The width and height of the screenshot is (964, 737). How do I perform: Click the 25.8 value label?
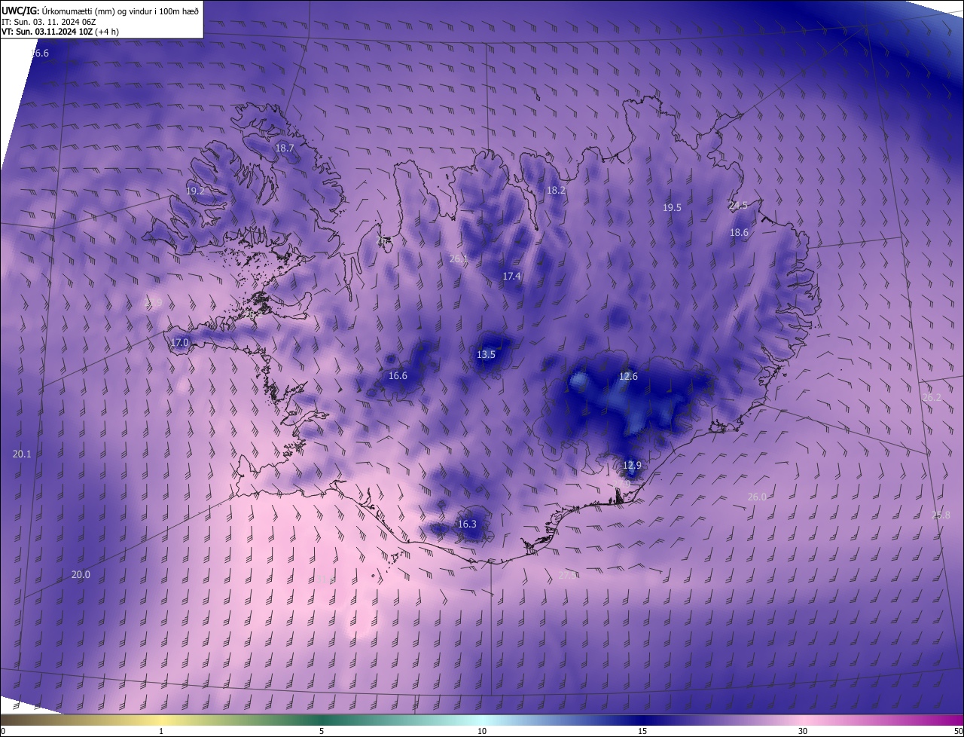941,515
